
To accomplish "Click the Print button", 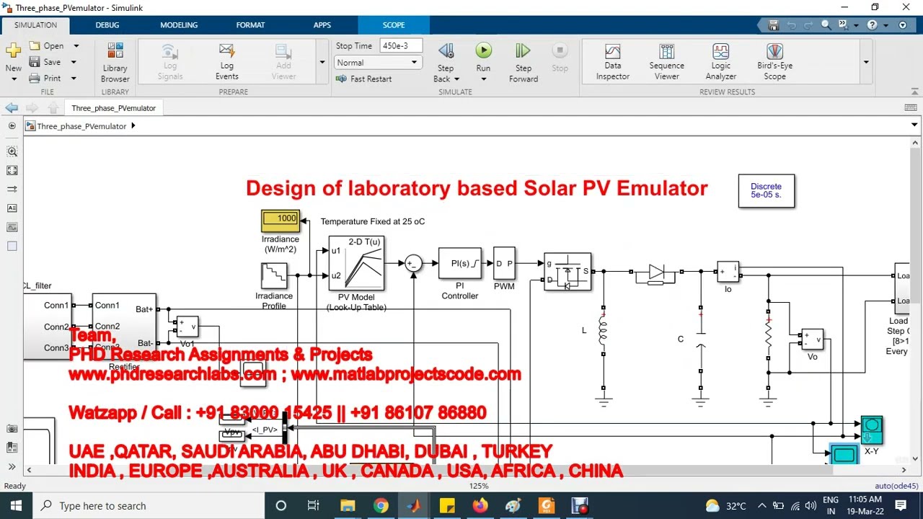I will [x=45, y=78].
